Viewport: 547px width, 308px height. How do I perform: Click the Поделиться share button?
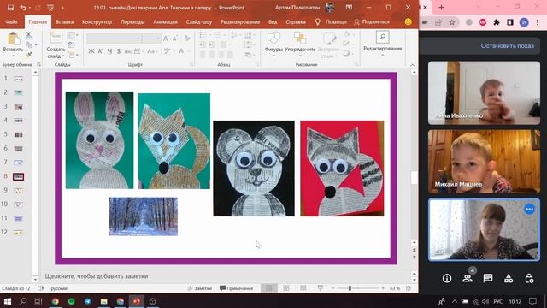[x=372, y=21]
